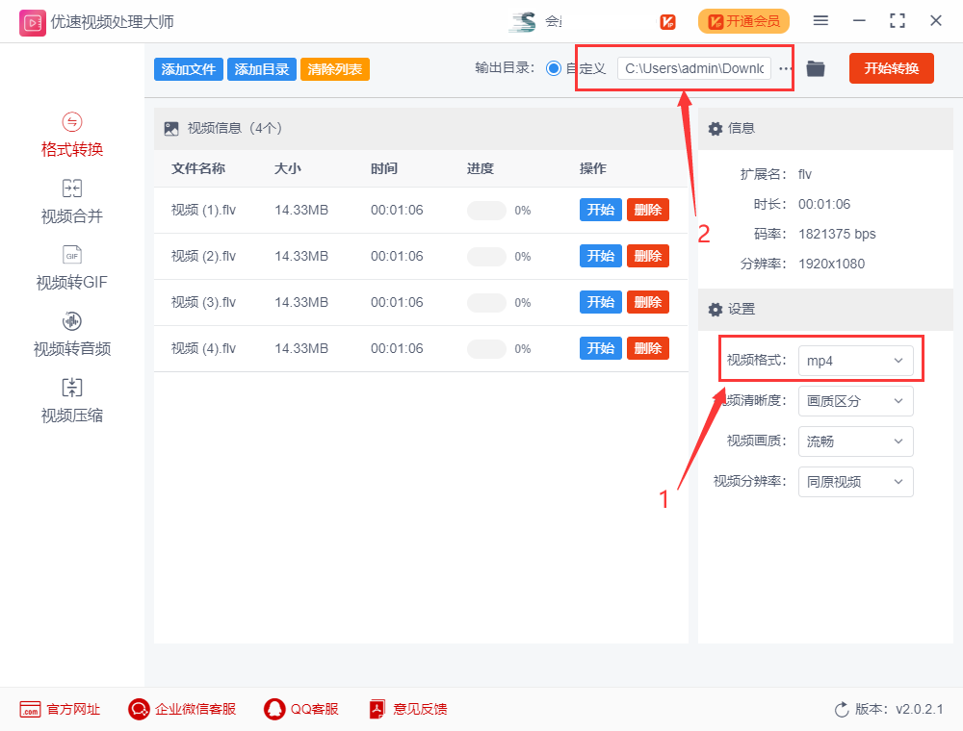963x731 pixels.
Task: Click 添加文件 to add files
Action: click(x=188, y=68)
